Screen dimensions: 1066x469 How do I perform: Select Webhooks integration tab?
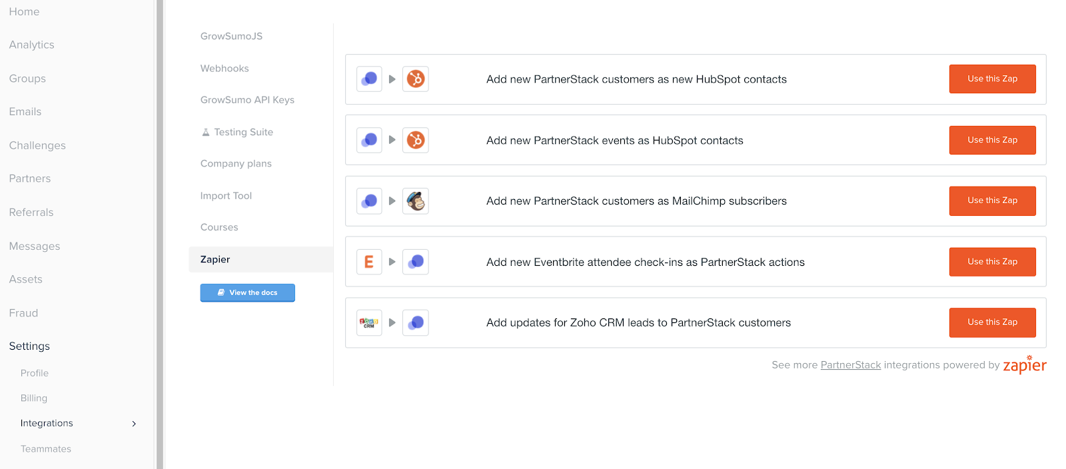(225, 68)
